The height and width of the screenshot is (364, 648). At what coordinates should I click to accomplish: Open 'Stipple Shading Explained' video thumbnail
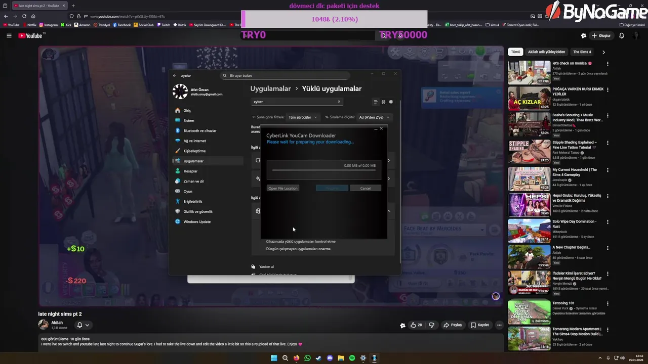[529, 152]
